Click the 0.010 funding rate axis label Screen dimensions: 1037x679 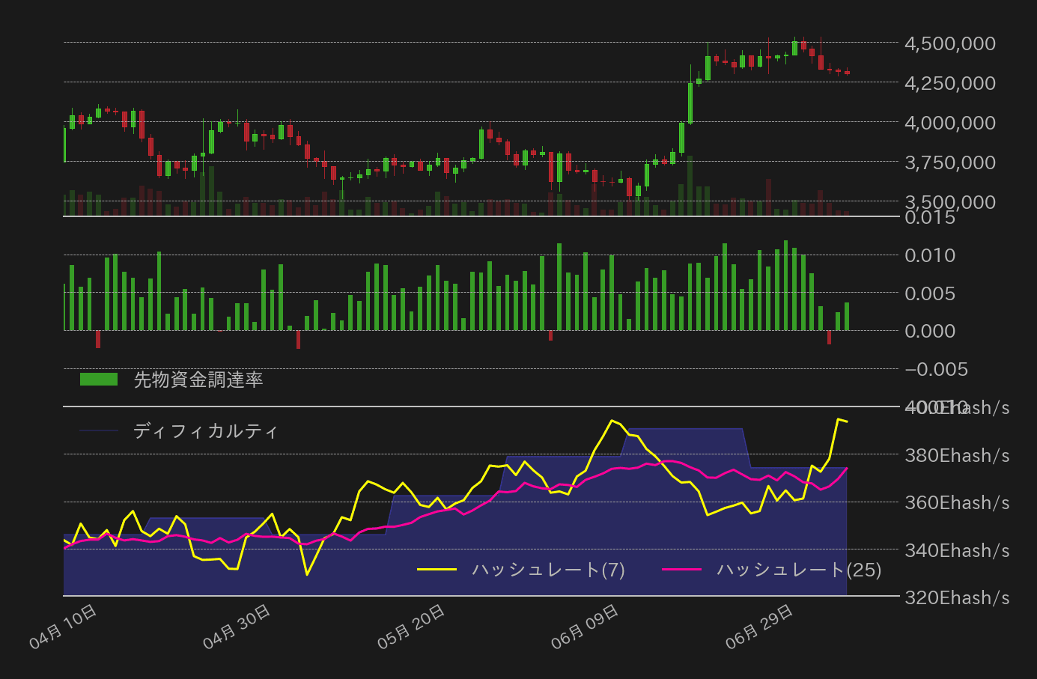click(x=930, y=255)
